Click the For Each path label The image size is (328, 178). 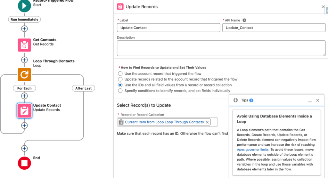click(x=24, y=88)
